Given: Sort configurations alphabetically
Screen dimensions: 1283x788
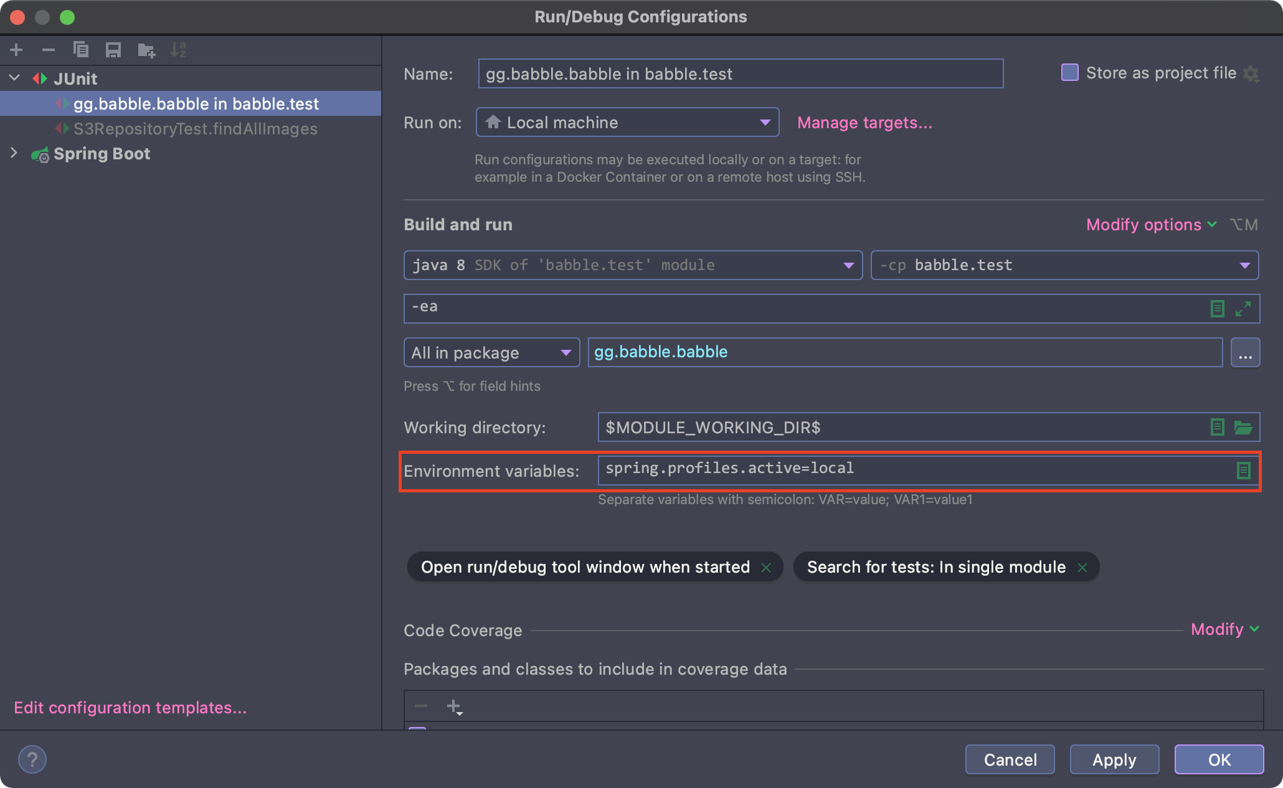Looking at the screenshot, I should tap(178, 50).
